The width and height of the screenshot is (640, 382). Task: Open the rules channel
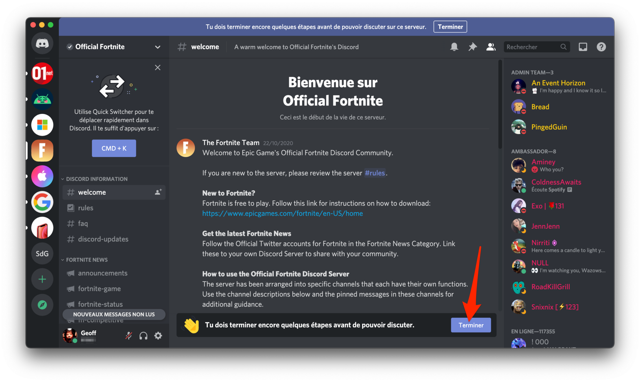point(114,208)
